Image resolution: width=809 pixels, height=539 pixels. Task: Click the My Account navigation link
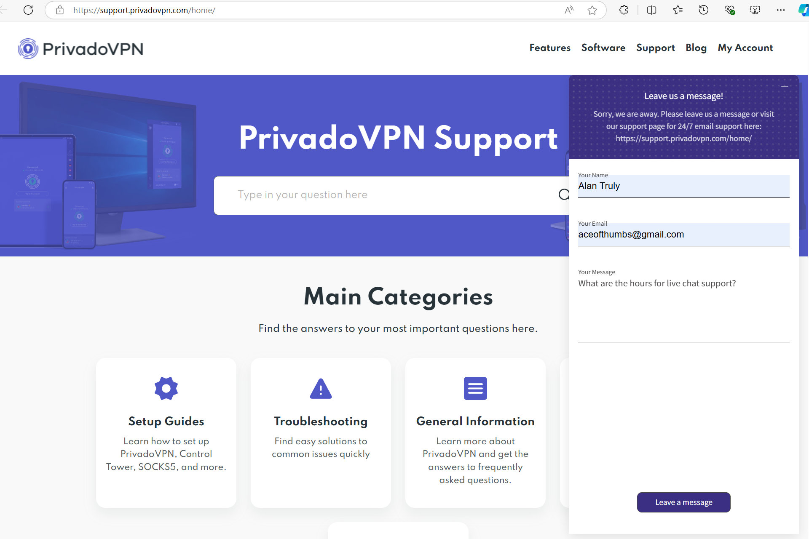pyautogui.click(x=745, y=48)
